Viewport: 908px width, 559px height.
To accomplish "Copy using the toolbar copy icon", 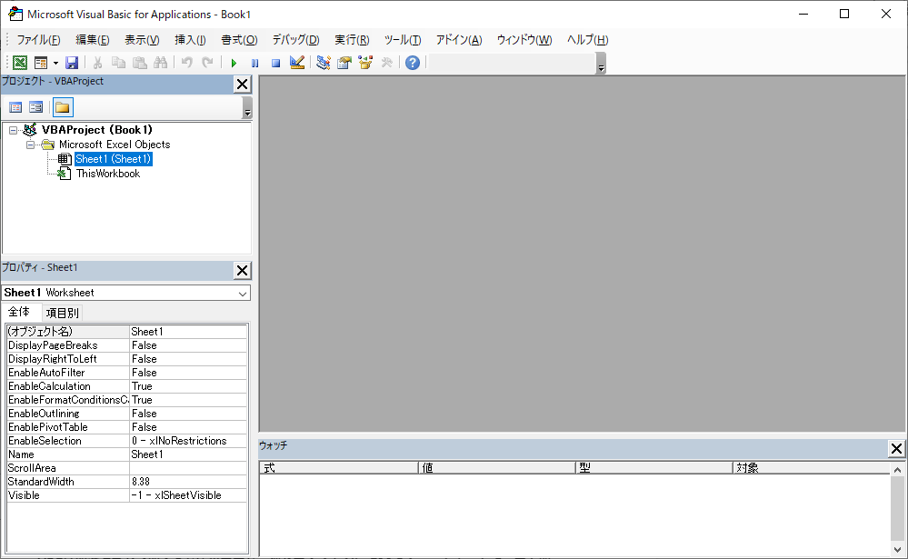I will tap(119, 63).
